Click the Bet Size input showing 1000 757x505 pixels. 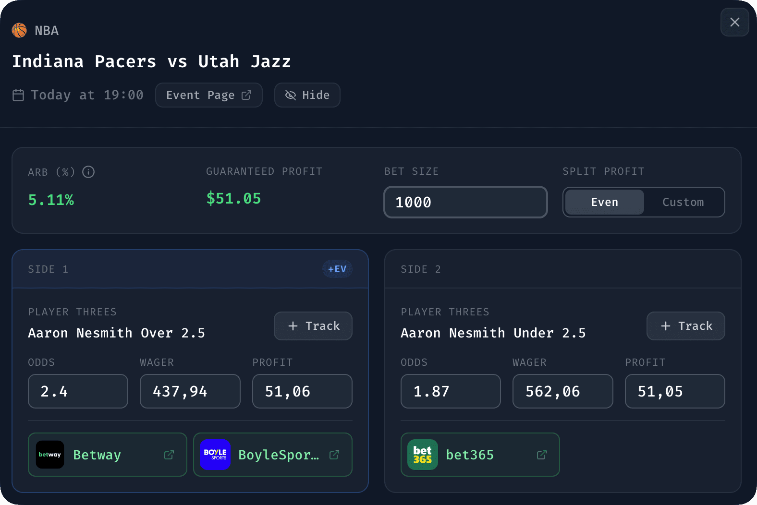[x=465, y=202]
